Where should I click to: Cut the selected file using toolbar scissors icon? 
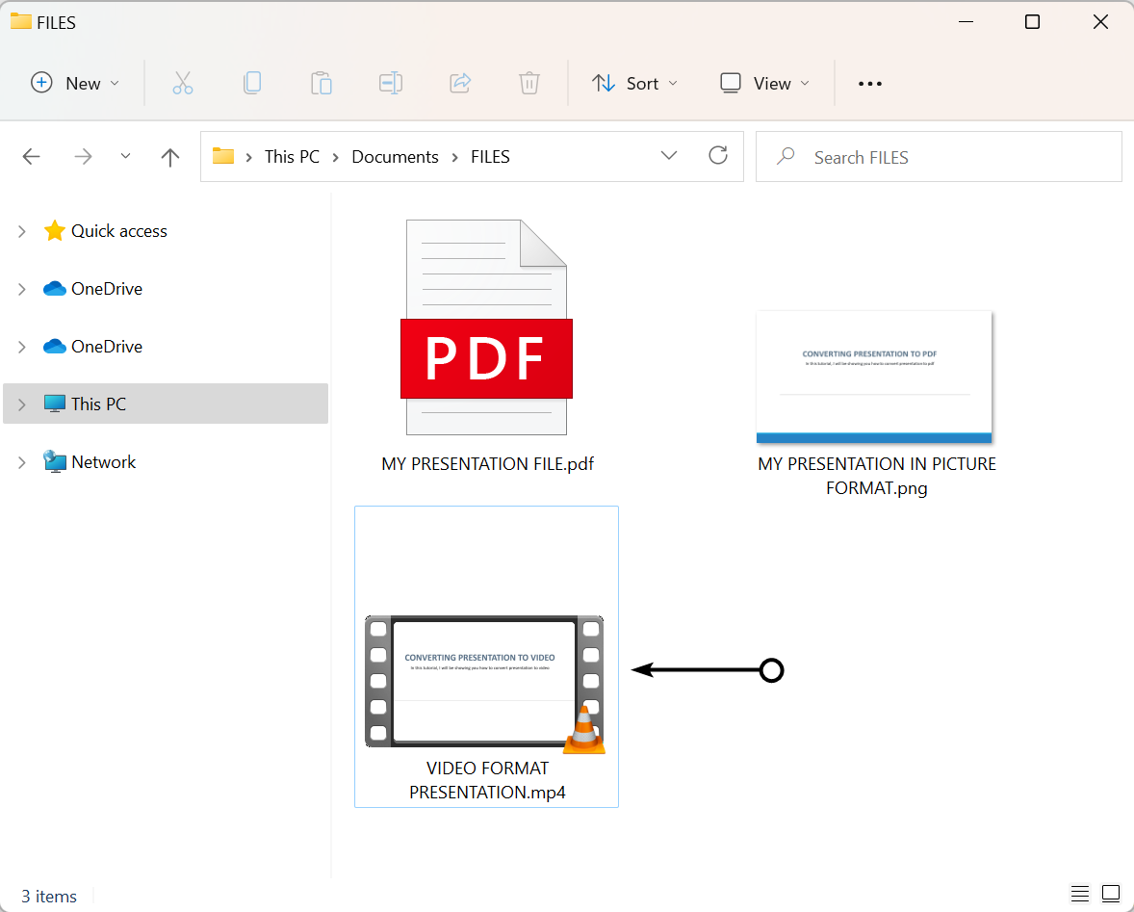(183, 83)
